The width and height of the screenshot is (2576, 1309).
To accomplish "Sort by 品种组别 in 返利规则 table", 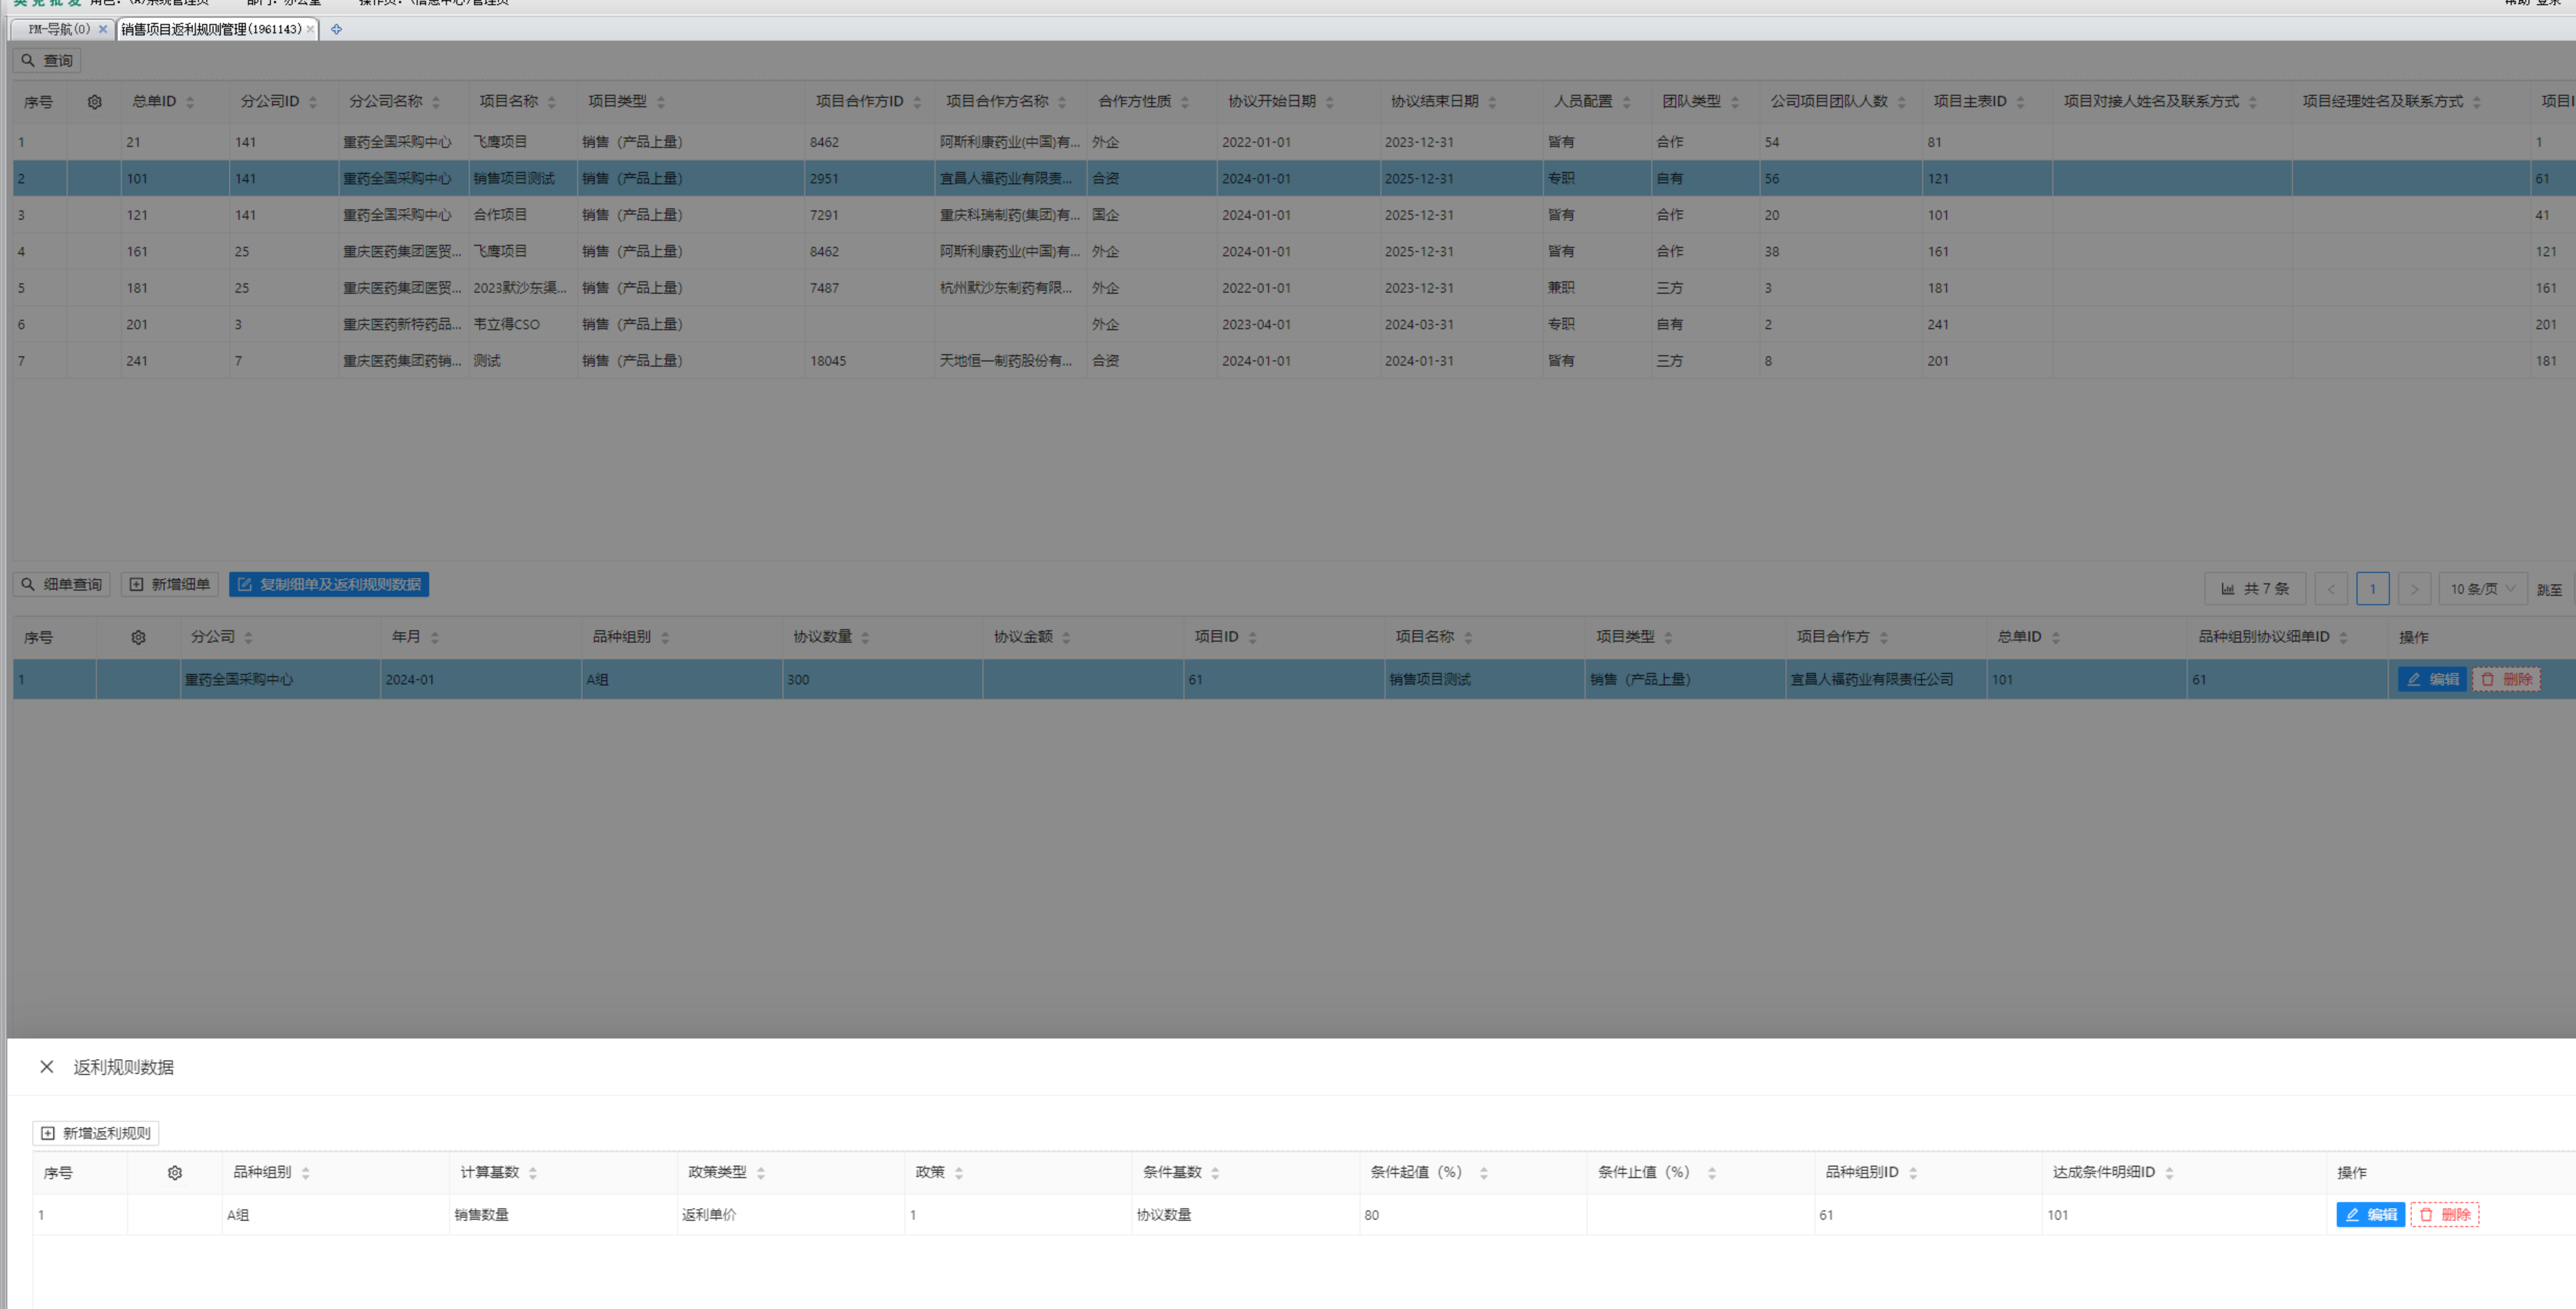I will [305, 1173].
